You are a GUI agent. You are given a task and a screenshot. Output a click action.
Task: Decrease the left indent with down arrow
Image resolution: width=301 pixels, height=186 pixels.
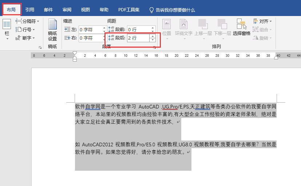[x=104, y=31]
